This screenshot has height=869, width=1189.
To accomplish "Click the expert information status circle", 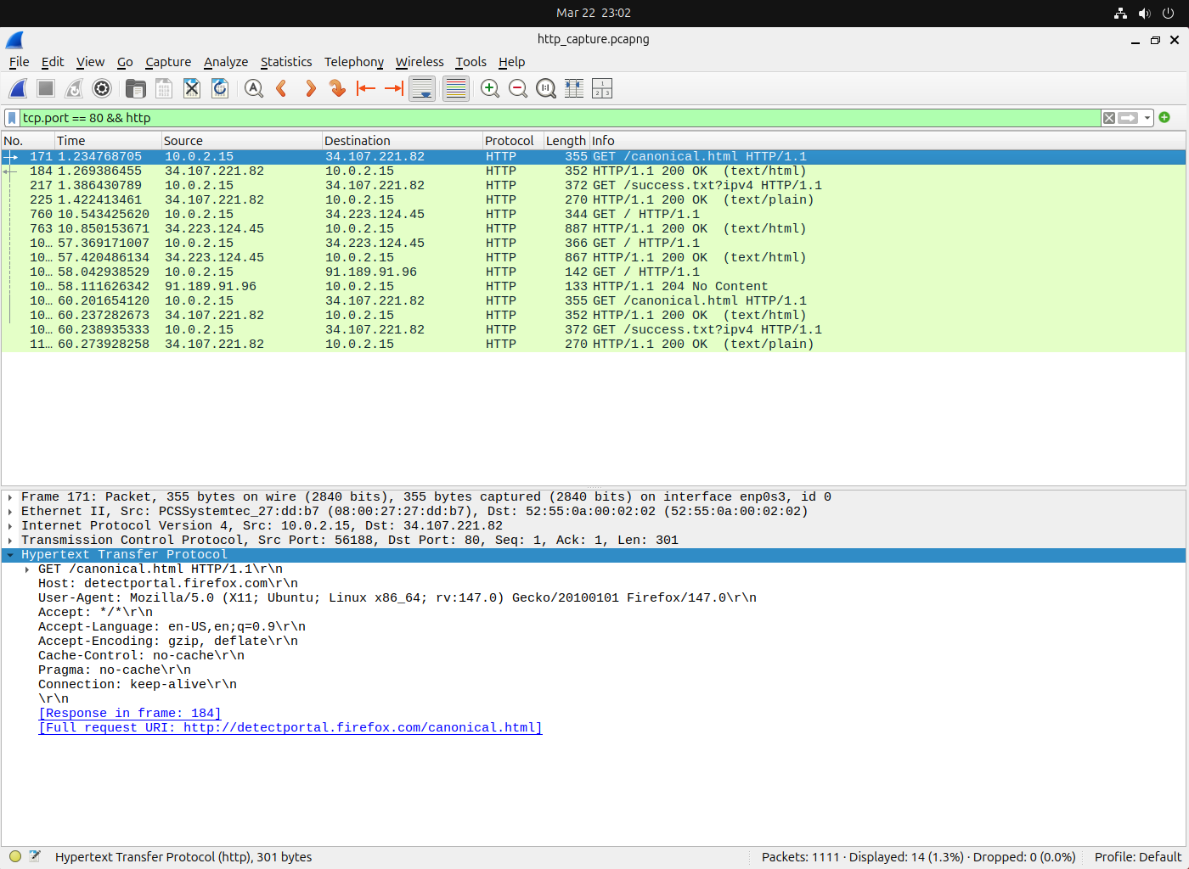I will pyautogui.click(x=15, y=857).
